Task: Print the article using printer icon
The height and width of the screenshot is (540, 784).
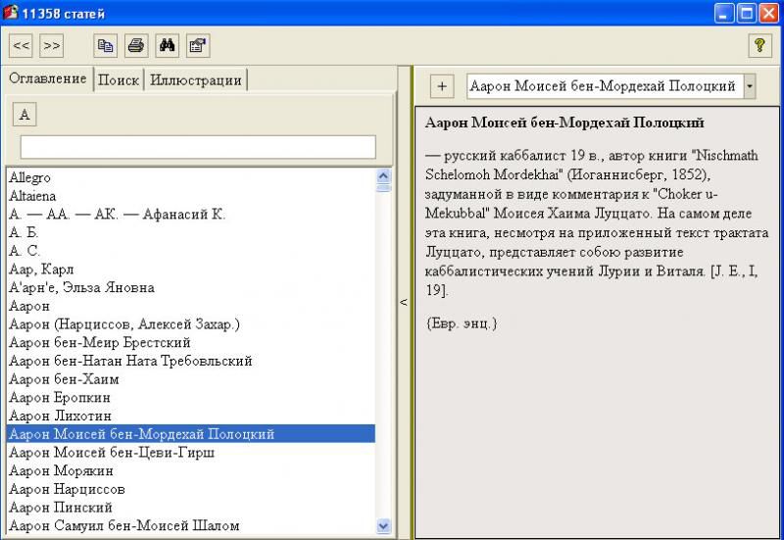Action: 136,45
